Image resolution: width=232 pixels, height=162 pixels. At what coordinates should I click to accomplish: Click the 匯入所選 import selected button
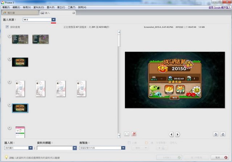click(196, 158)
